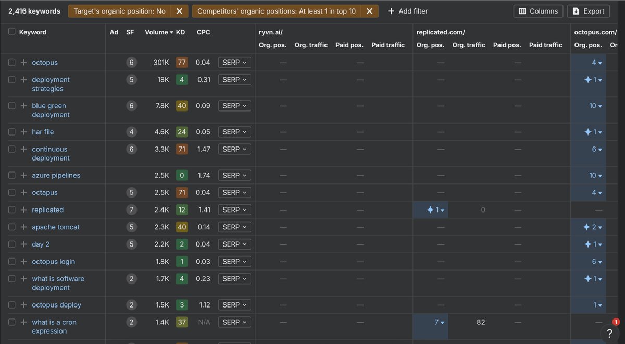
Task: Click KD badge 24 for har file
Action: click(x=182, y=132)
